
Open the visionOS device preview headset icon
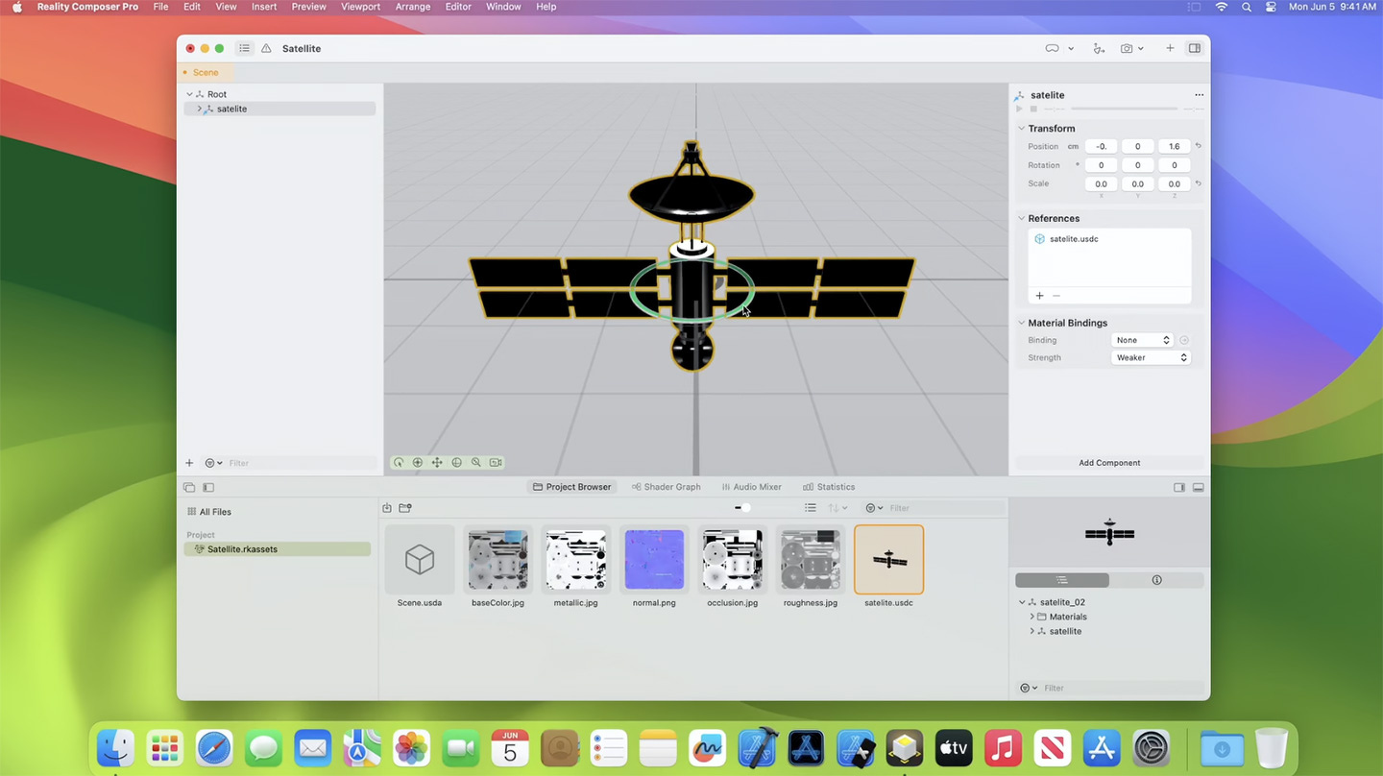1052,48
